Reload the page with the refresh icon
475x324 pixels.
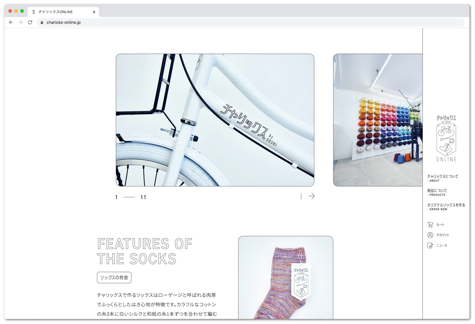coord(30,23)
